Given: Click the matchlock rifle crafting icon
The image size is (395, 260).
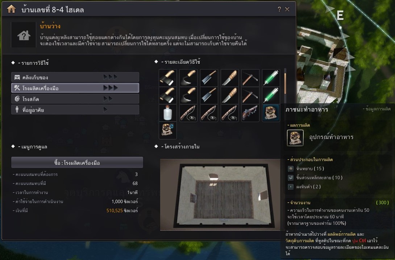Looking at the screenshot, I should point(250,113).
